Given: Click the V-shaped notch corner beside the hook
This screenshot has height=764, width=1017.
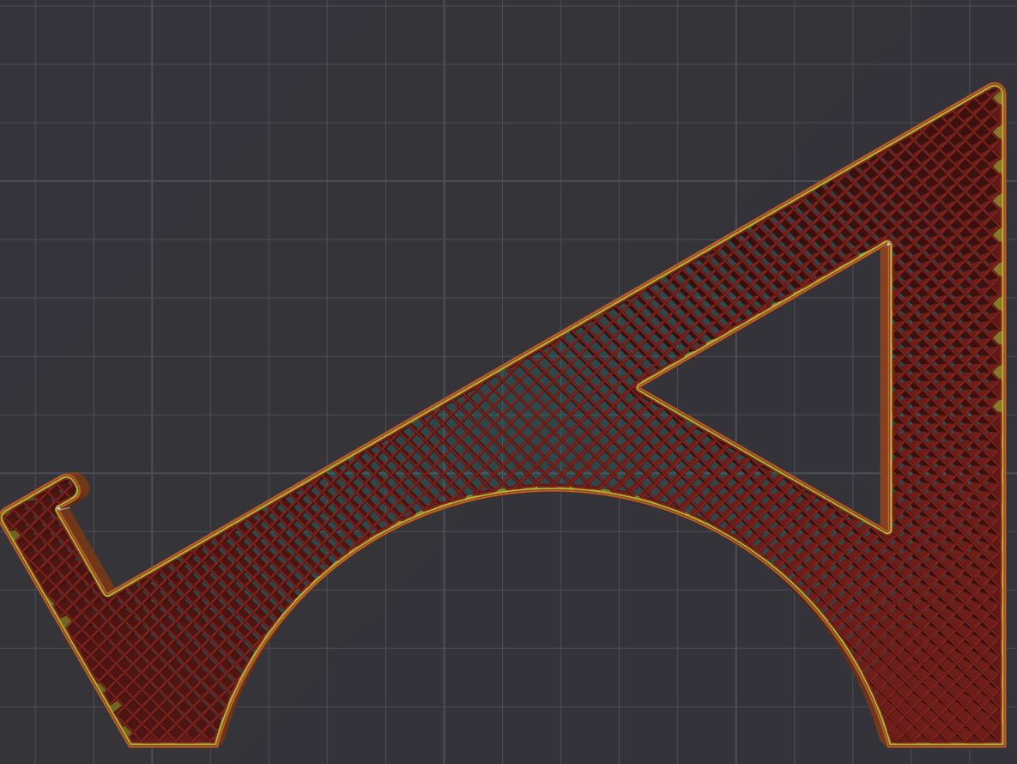Looking at the screenshot, I should 109,592.
